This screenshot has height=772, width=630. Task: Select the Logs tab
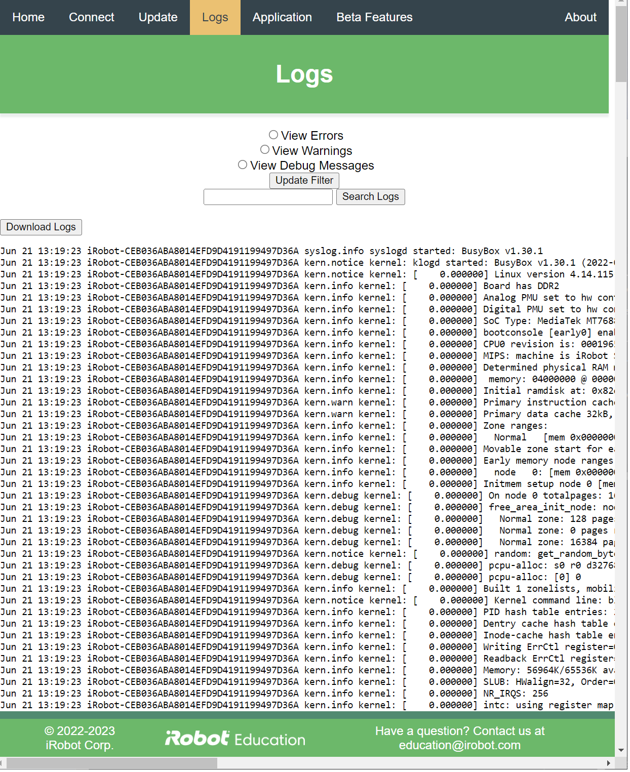pos(215,17)
